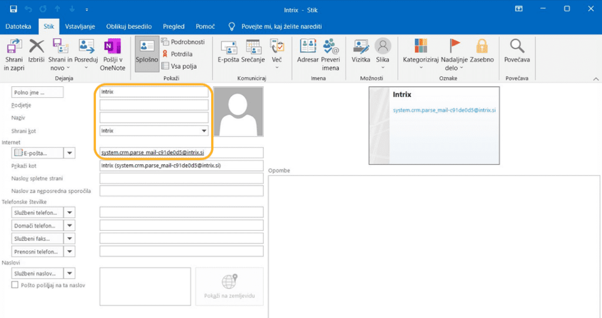Select the Splošno view button
Screen dimensions: 602x318
[146, 54]
